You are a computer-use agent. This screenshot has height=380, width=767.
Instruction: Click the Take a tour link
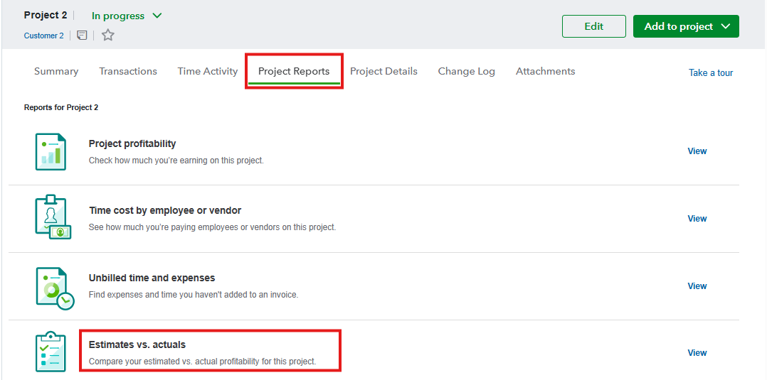[x=710, y=72]
